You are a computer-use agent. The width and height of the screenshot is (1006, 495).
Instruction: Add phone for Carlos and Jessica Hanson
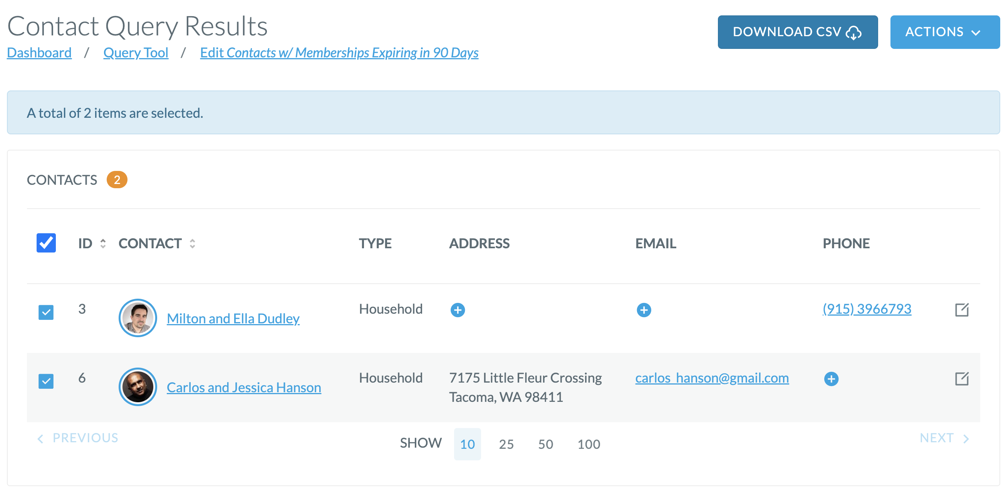pyautogui.click(x=831, y=379)
